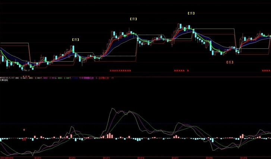Click the 01/29 date on time axis
271x159 pixels.
[243, 157]
